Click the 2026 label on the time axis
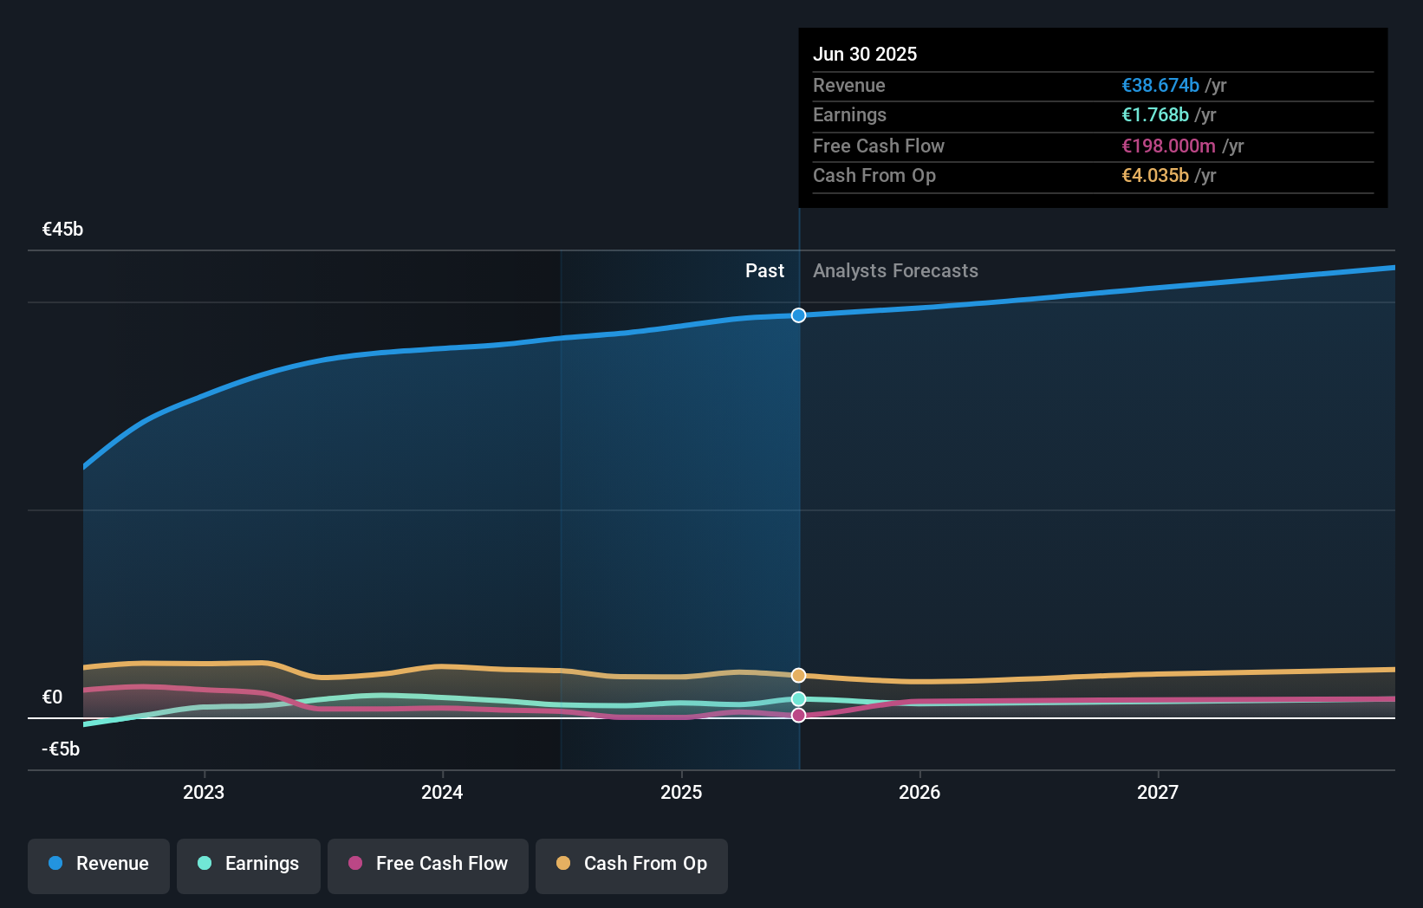The height and width of the screenshot is (908, 1423). click(920, 792)
